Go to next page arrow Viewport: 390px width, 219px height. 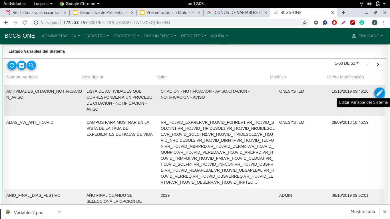click(x=378, y=64)
